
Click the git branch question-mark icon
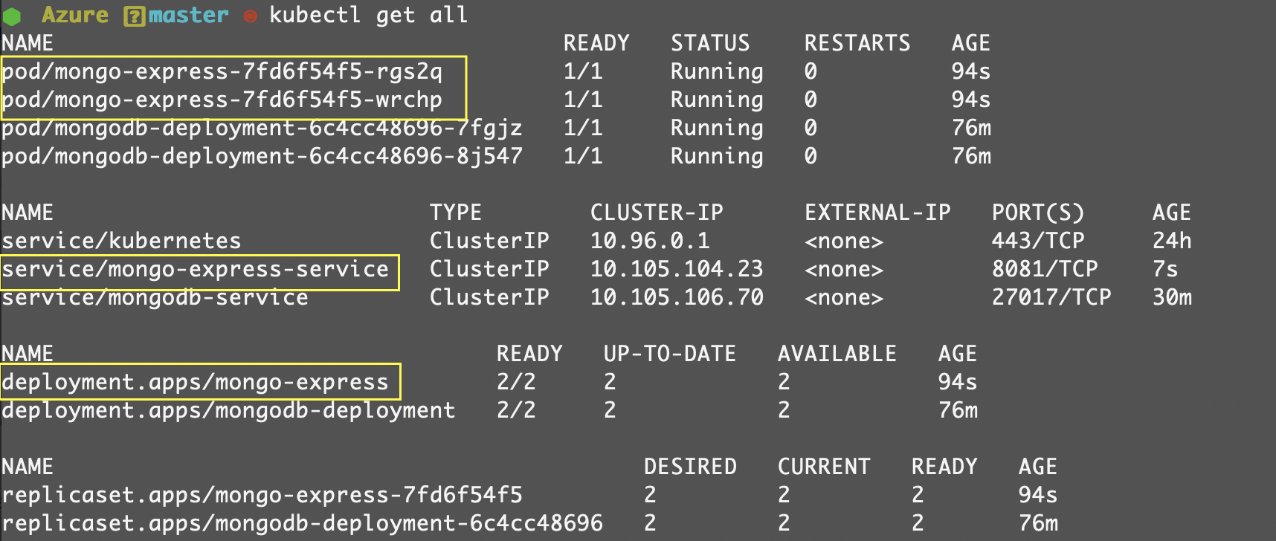[x=134, y=16]
